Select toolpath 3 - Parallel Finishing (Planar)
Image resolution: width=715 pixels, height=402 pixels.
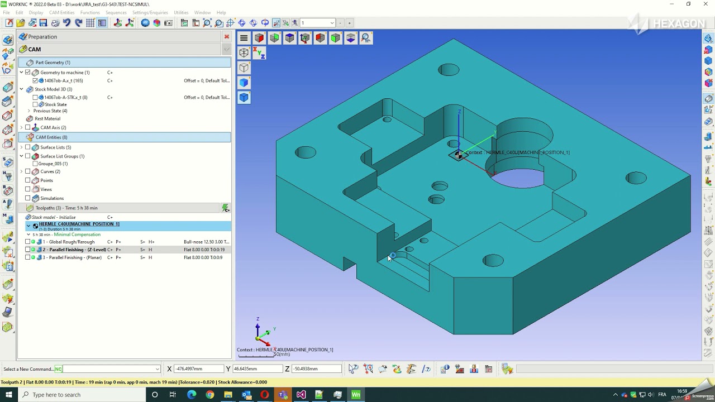[72, 257]
